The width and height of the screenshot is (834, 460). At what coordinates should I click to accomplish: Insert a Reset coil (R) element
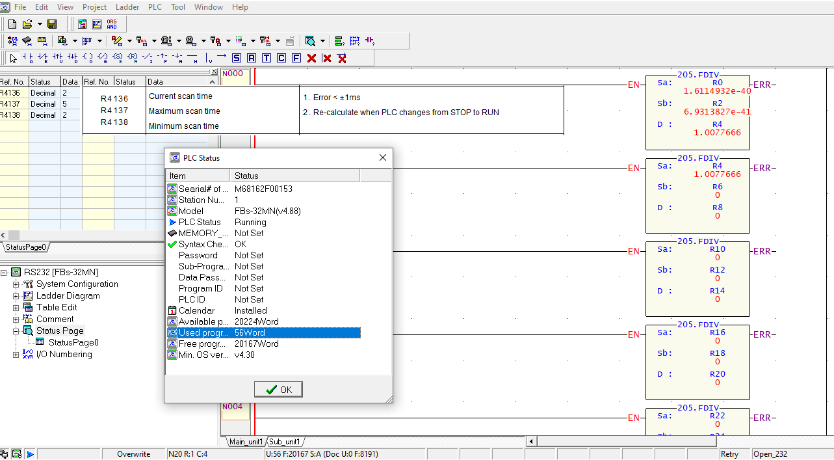click(133, 58)
